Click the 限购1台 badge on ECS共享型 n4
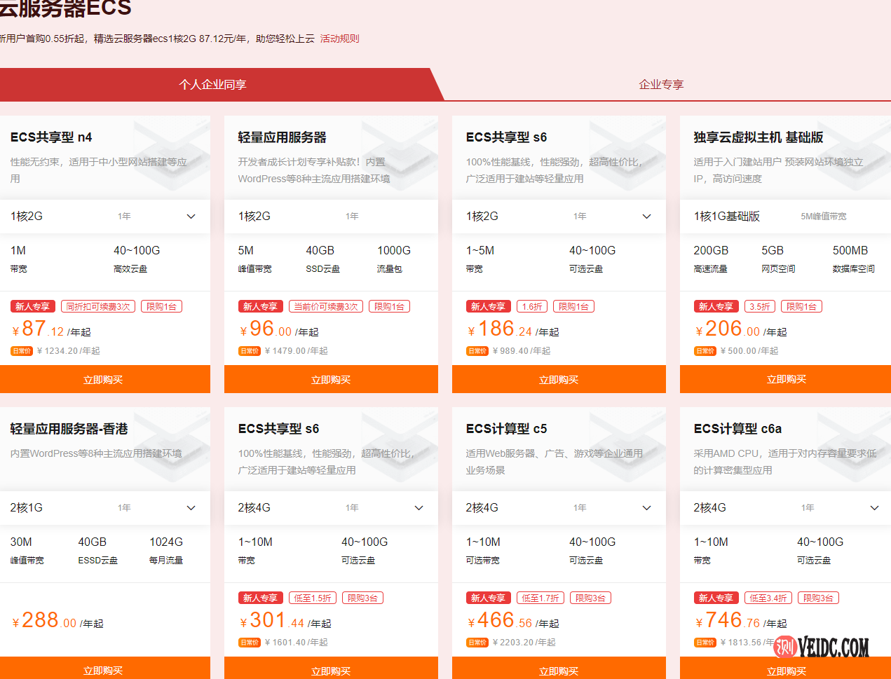891x679 pixels. tap(161, 306)
